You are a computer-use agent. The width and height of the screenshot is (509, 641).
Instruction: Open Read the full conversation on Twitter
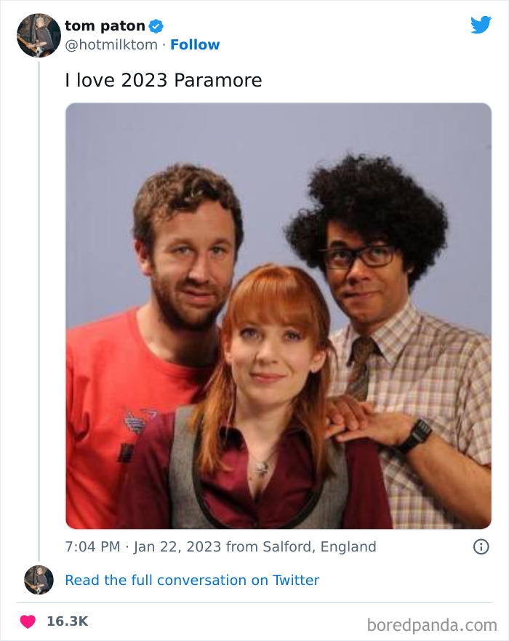click(192, 580)
